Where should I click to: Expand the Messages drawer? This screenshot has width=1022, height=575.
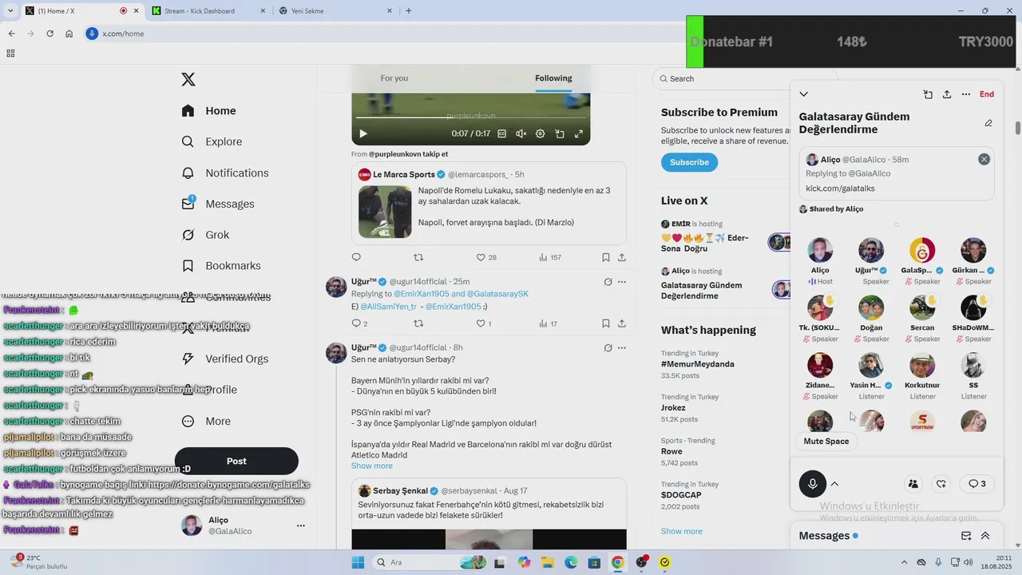pos(985,536)
